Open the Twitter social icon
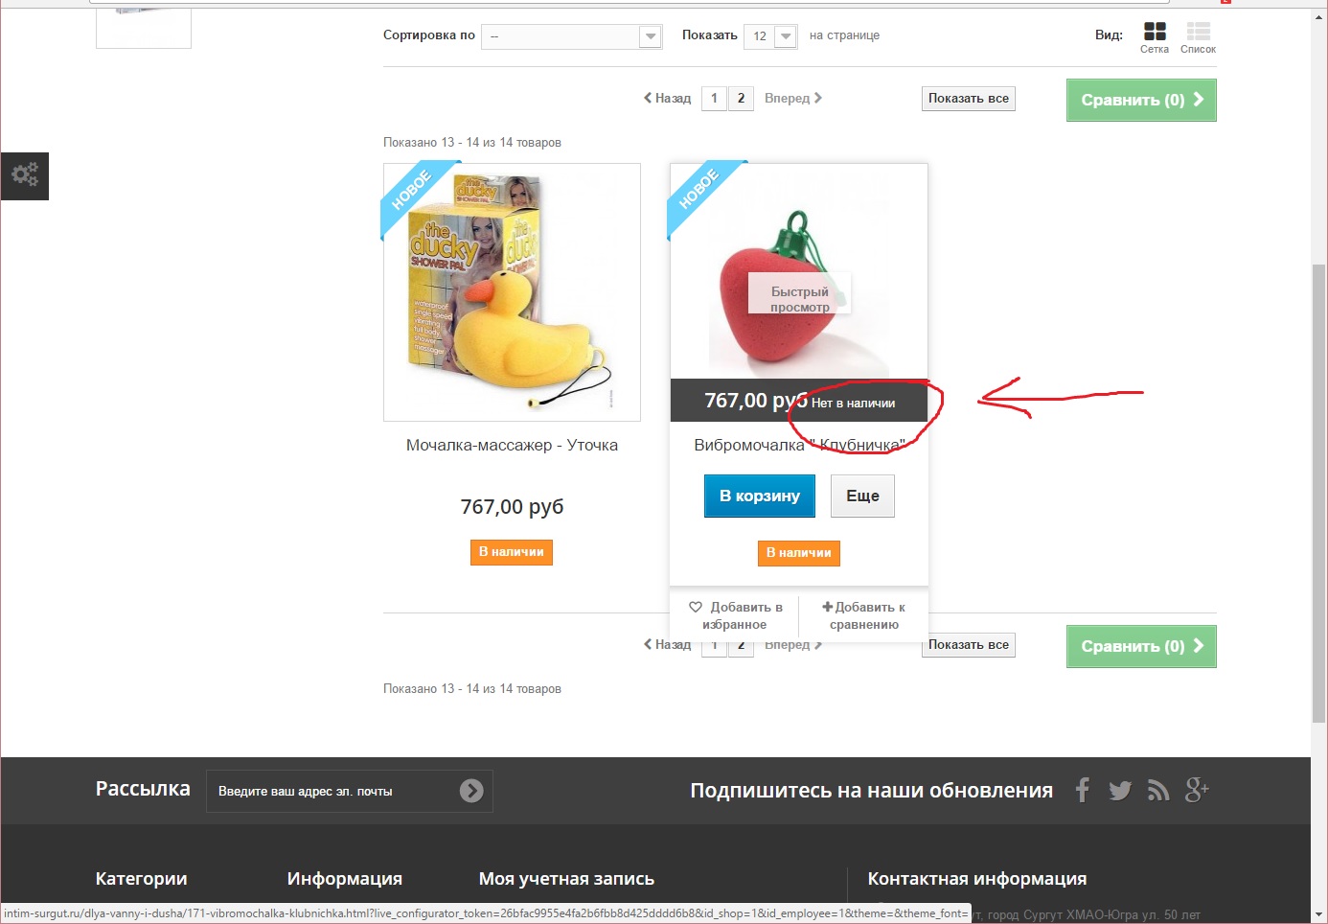1328x924 pixels. click(x=1120, y=791)
